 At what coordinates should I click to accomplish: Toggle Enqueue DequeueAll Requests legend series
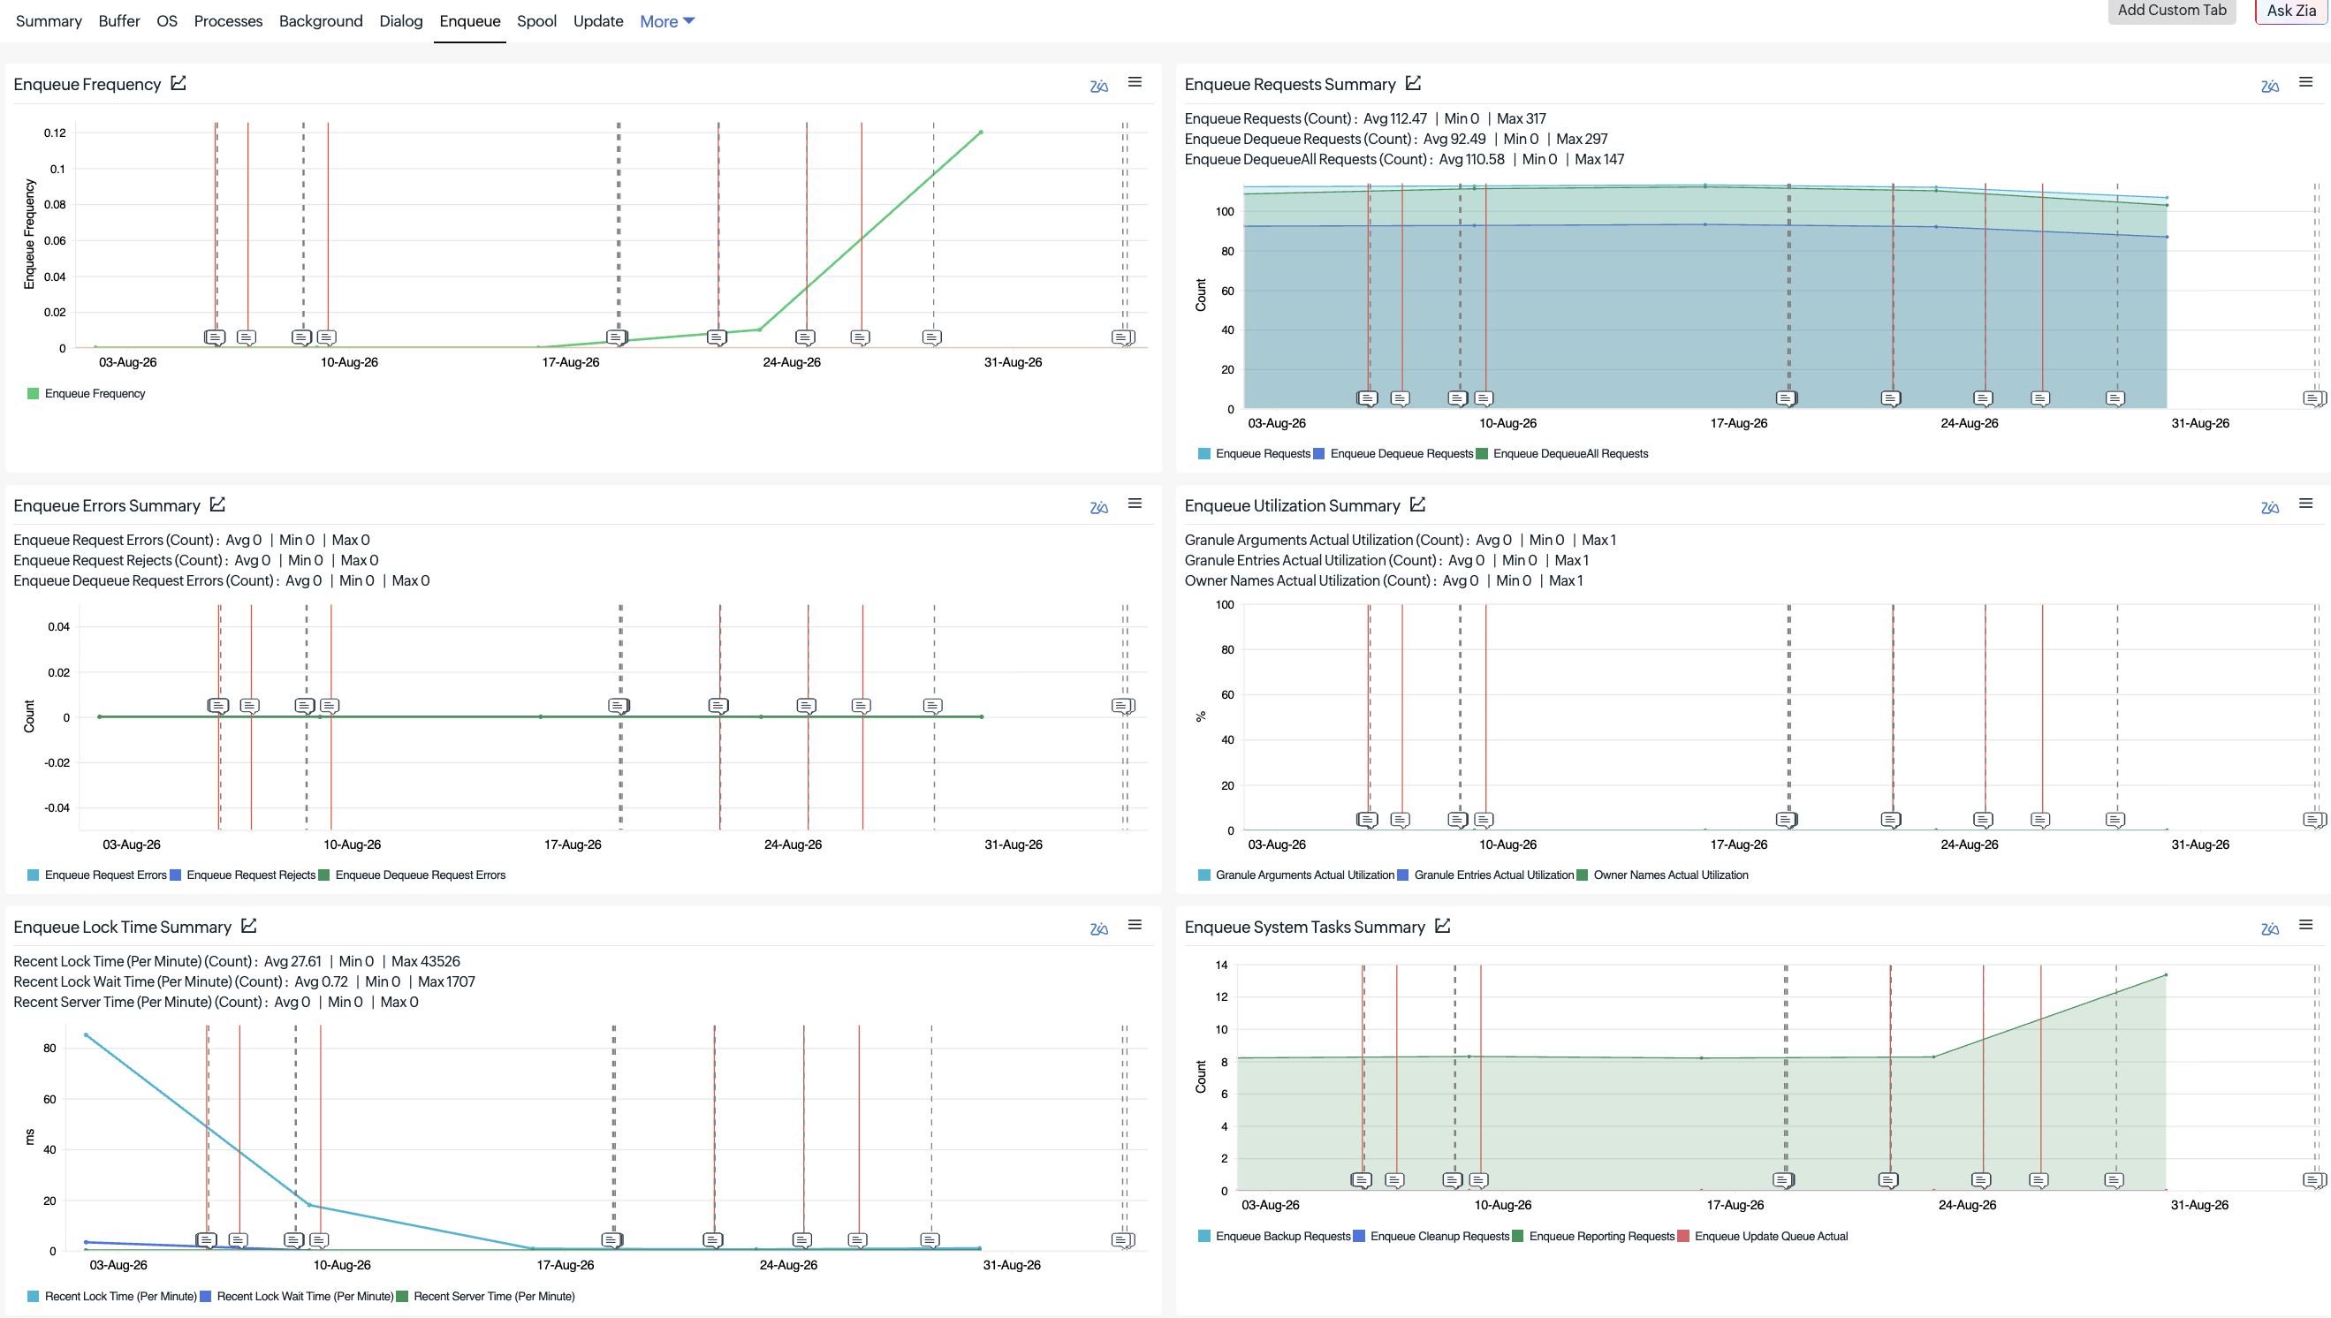coord(1562,453)
